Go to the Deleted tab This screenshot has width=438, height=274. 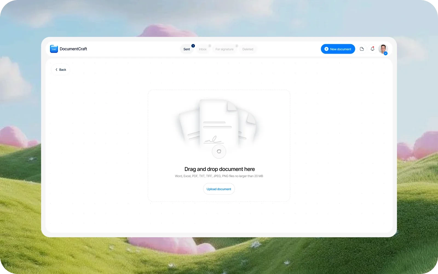coord(248,49)
